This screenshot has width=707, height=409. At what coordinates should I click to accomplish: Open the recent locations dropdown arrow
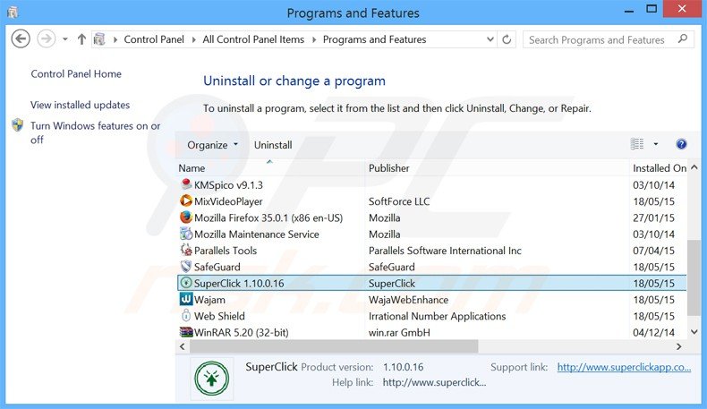click(65, 39)
